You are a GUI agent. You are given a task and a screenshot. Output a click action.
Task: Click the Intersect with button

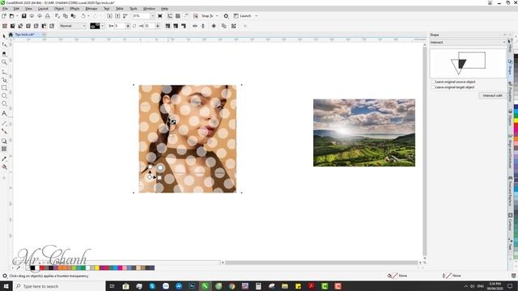pyautogui.click(x=492, y=95)
